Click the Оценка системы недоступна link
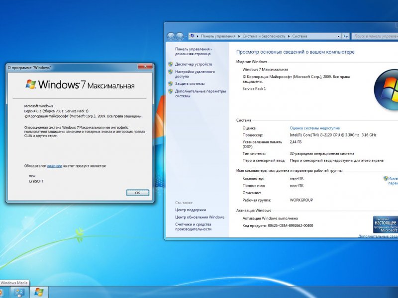The image size is (398, 298). click(315, 128)
